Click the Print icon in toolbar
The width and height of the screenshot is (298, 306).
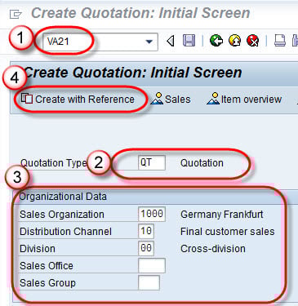(279, 41)
